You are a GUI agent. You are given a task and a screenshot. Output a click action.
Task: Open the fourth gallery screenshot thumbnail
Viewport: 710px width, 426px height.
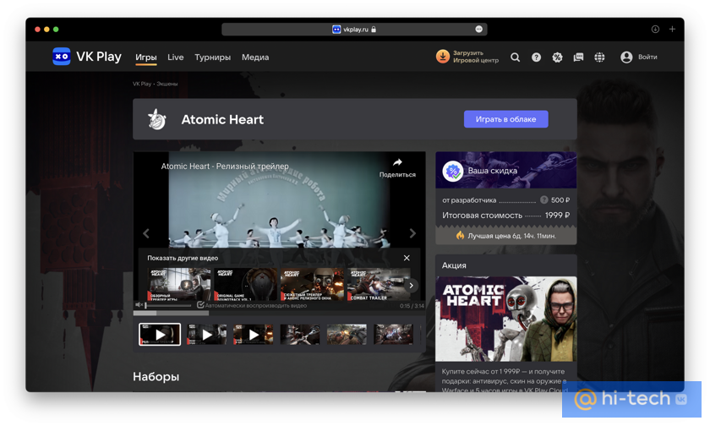pyautogui.click(x=300, y=335)
